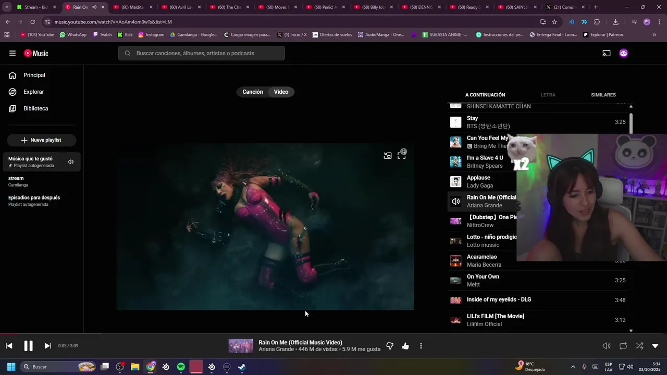The image size is (667, 375).
Task: Toggle repeat mode
Action: 623,346
